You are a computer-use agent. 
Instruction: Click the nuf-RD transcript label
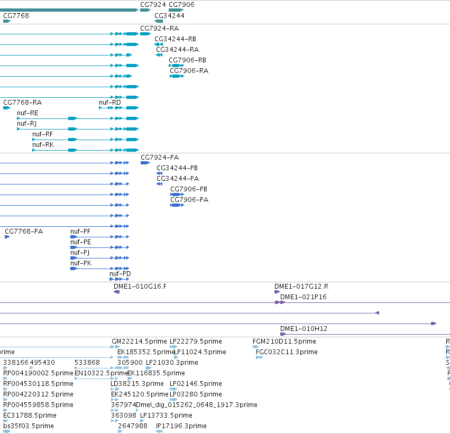pos(110,103)
